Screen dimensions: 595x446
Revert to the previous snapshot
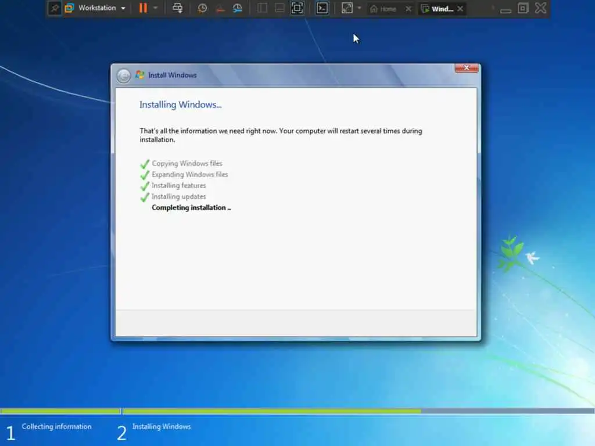220,8
